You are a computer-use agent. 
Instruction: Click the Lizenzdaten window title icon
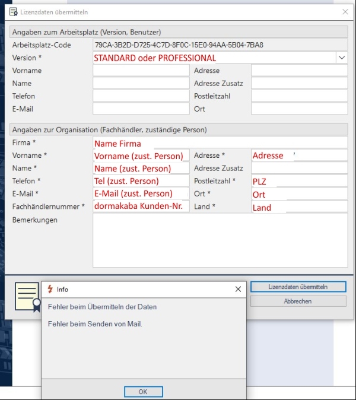13,11
